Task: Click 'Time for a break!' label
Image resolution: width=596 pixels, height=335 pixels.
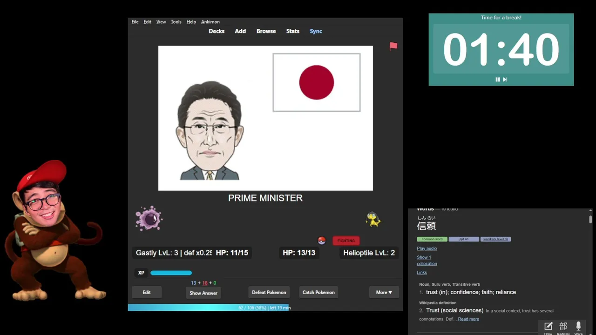Action: (501, 18)
